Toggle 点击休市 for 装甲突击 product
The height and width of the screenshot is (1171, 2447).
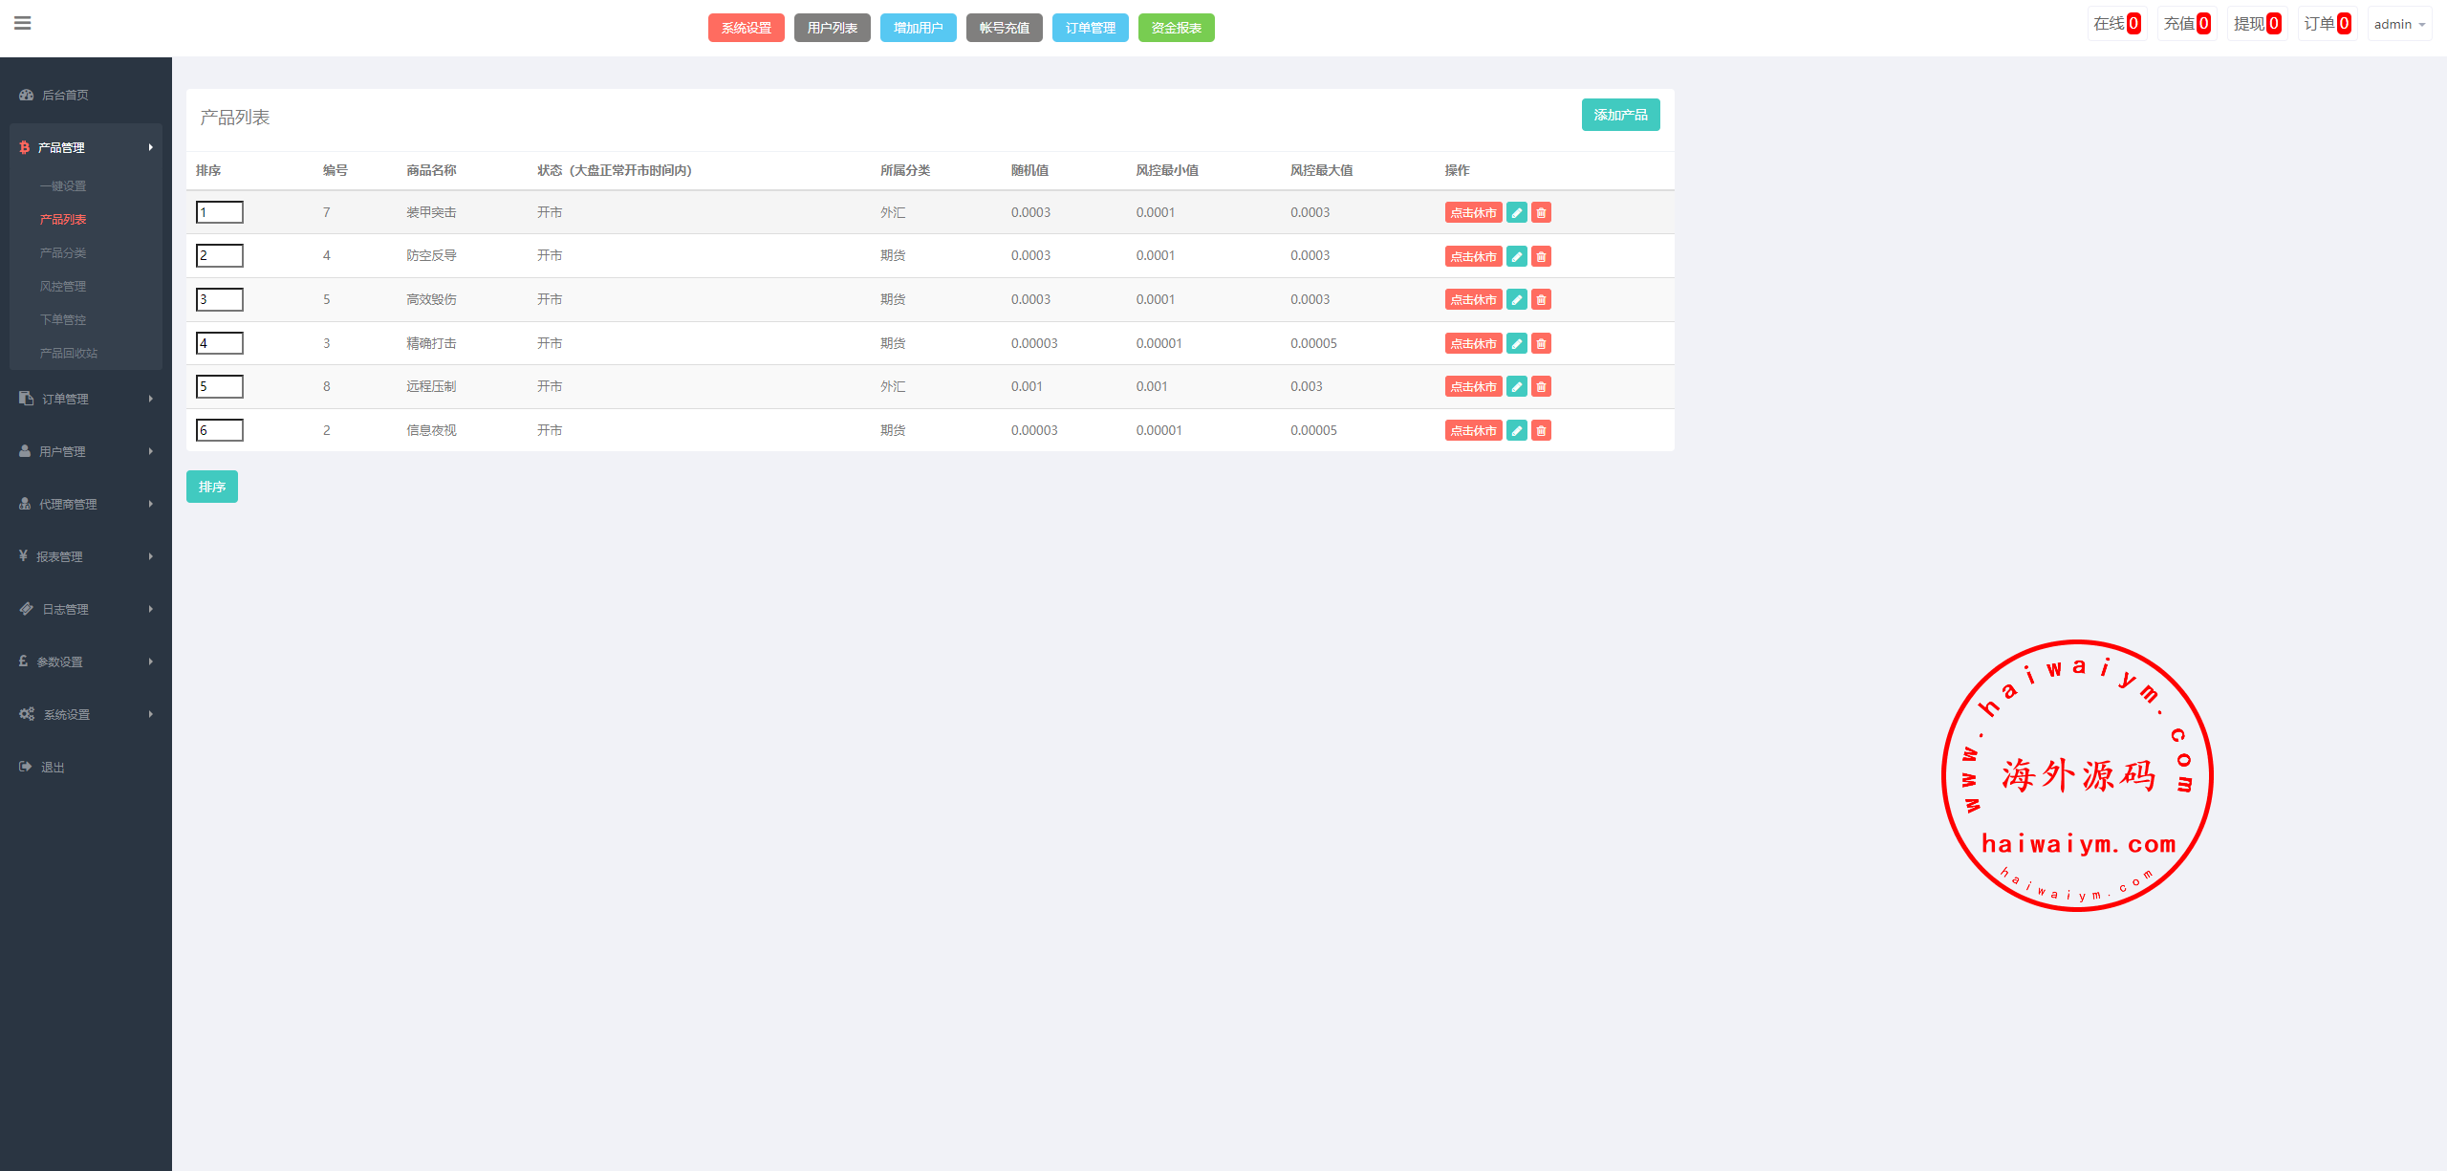point(1473,213)
